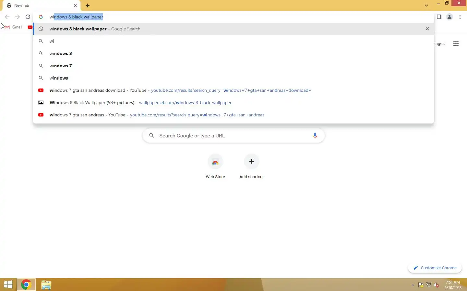Open the YouTube bookmark icon

tap(30, 27)
